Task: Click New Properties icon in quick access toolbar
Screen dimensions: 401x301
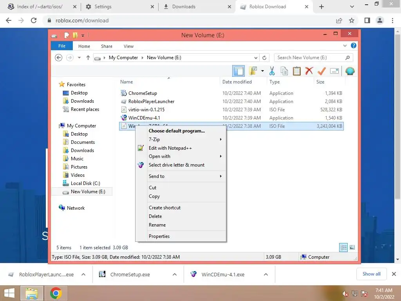Action: (67, 35)
